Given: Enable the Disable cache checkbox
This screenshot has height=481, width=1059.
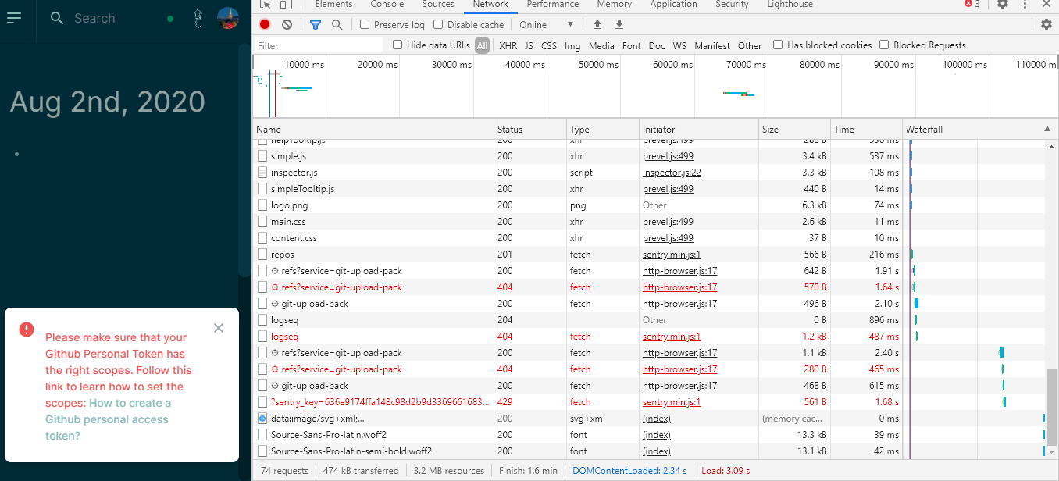Looking at the screenshot, I should click(438, 24).
